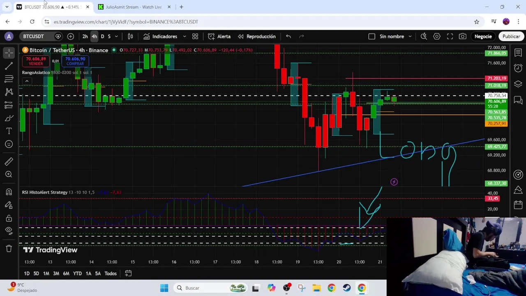Switch to JulioAsmit Stream browser tab
The width and height of the screenshot is (526, 296).
click(134, 7)
